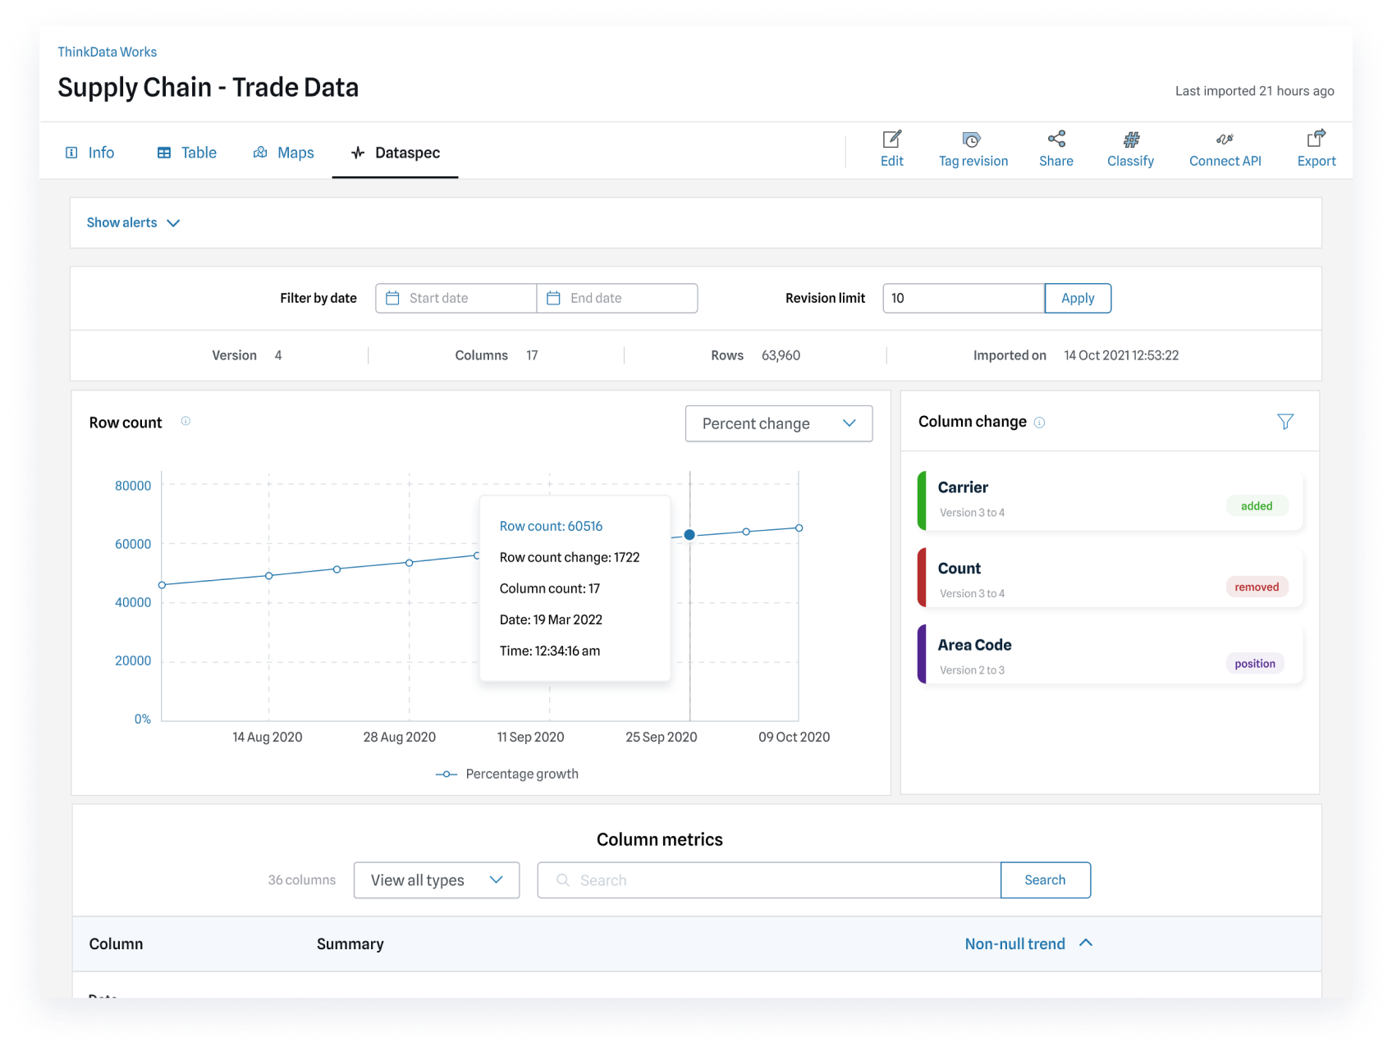Sort by Non-null trend
The height and width of the screenshot is (1051, 1392).
(1028, 944)
